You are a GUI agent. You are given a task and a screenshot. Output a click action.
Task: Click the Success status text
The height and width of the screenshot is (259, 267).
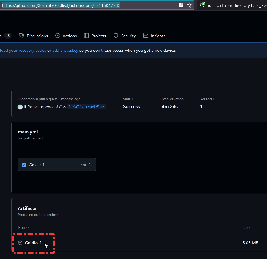point(131,107)
